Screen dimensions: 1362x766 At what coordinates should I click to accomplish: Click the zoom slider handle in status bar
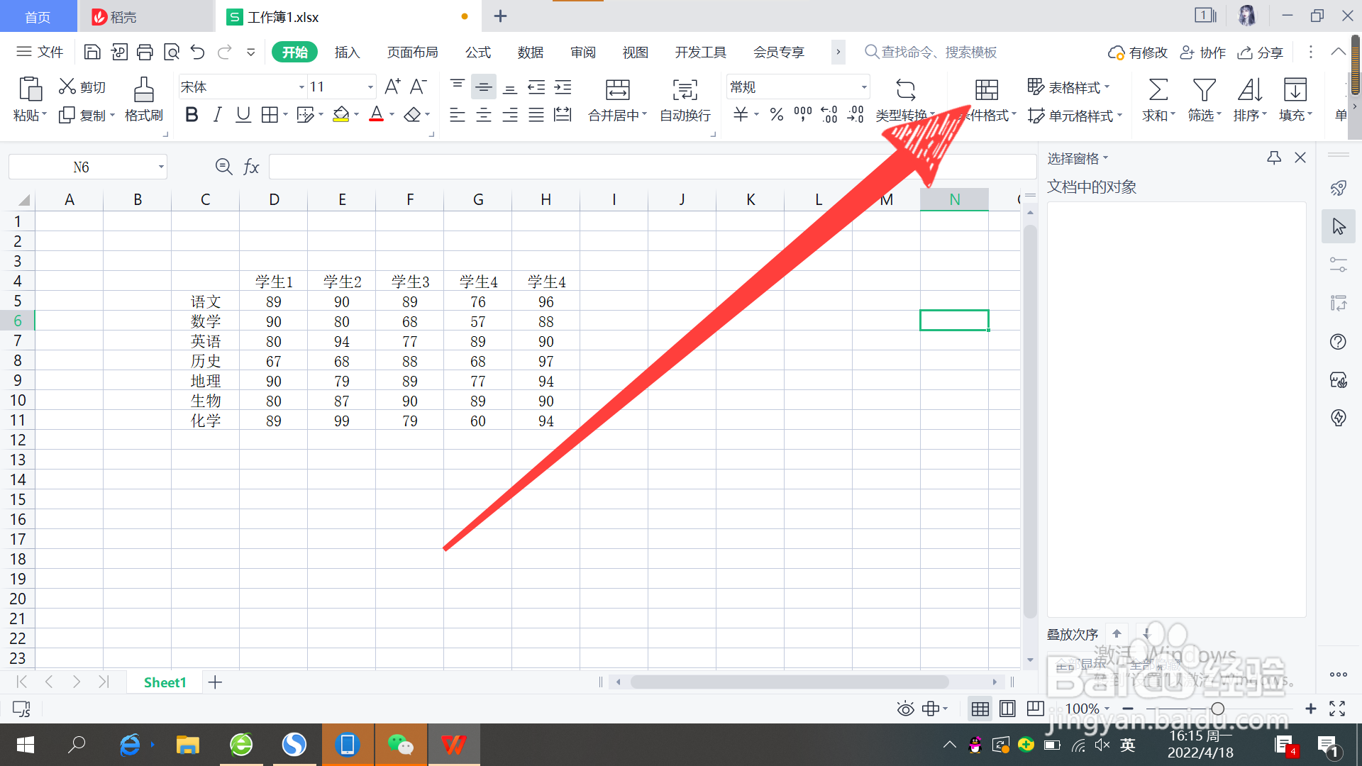1218,709
